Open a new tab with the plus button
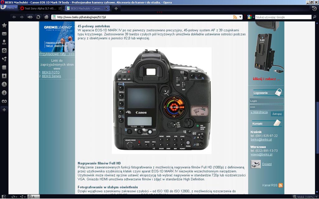 (116, 8)
